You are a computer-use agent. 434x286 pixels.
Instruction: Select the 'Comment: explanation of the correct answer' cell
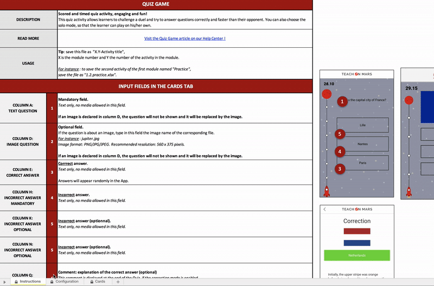(x=185, y=271)
